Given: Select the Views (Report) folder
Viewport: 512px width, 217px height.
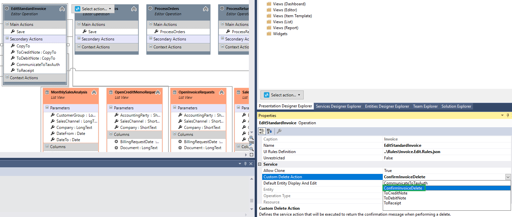Looking at the screenshot, I should click(x=282, y=28).
